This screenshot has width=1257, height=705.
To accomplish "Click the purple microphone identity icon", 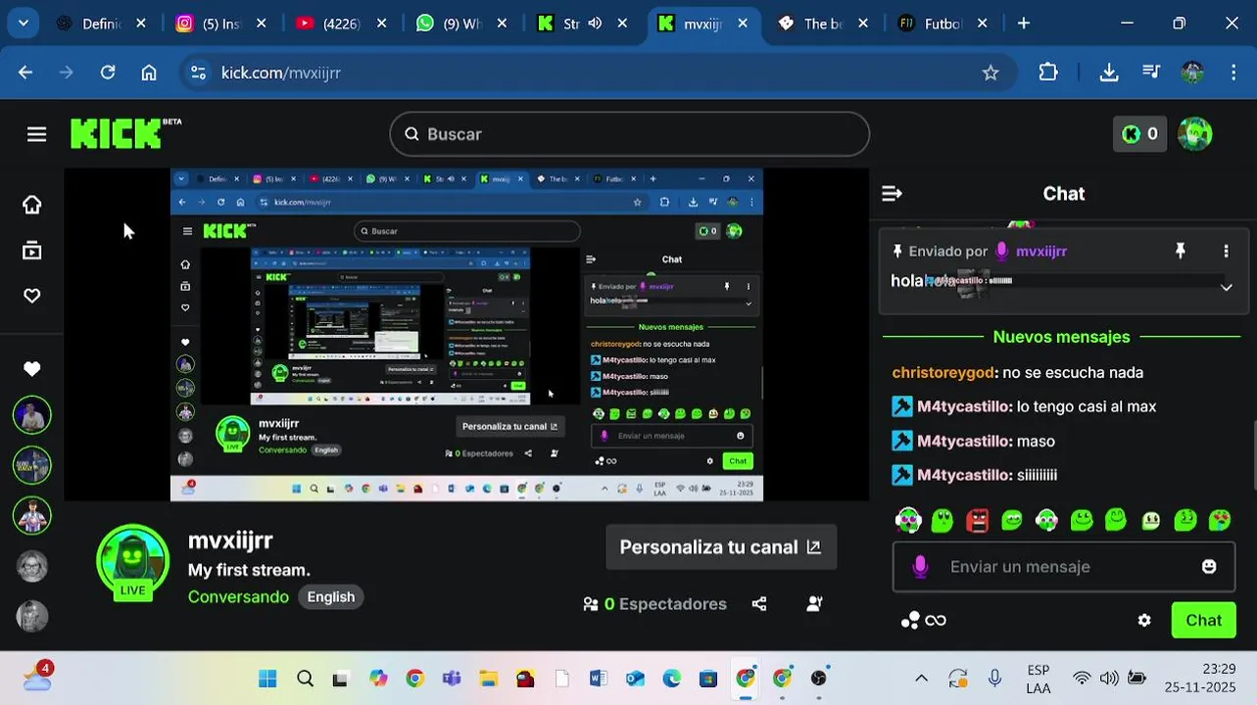I will [920, 567].
